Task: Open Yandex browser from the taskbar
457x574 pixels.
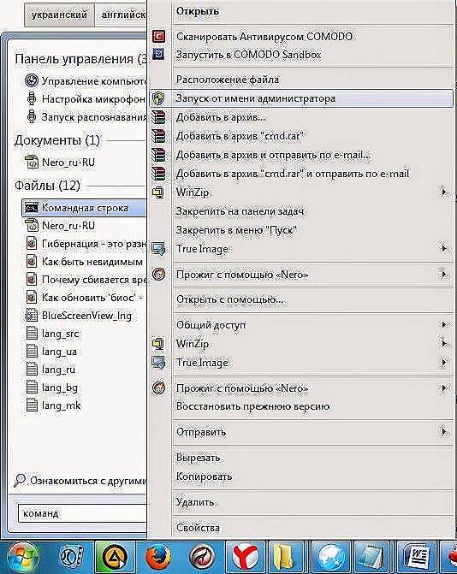Action: click(x=245, y=558)
